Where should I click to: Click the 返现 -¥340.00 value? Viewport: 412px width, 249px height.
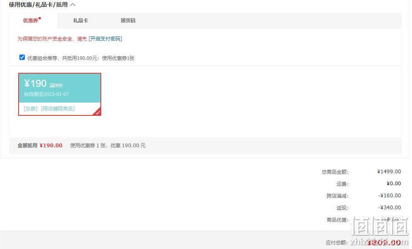click(390, 208)
